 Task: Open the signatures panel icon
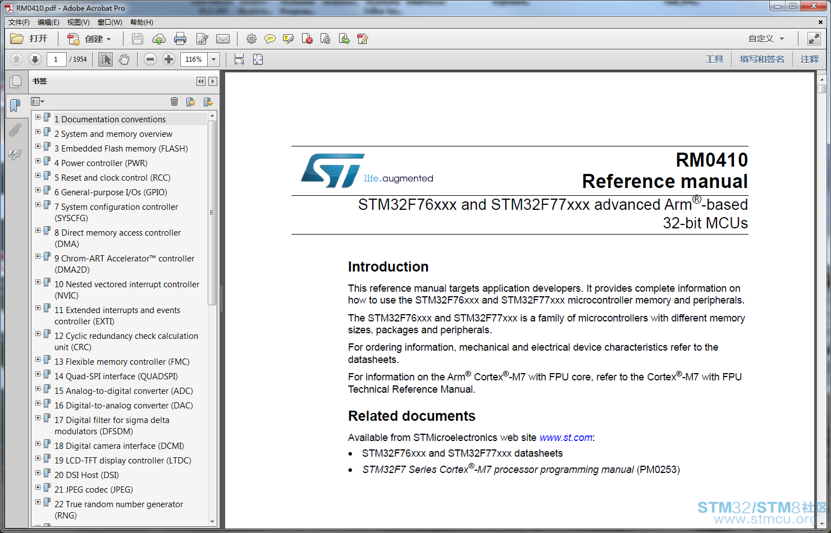[15, 154]
